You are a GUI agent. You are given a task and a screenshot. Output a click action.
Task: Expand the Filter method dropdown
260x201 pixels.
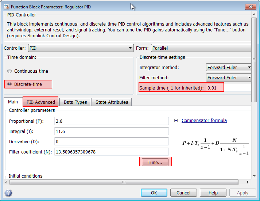coord(228,78)
